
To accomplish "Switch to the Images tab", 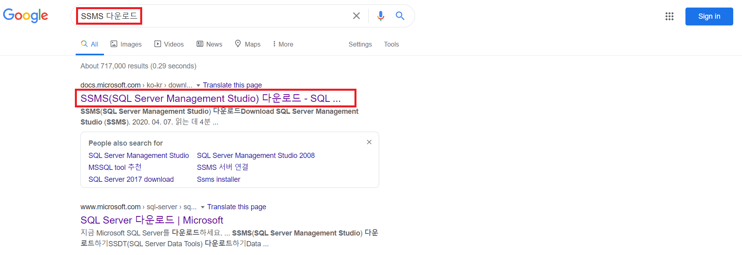I will 126,44.
